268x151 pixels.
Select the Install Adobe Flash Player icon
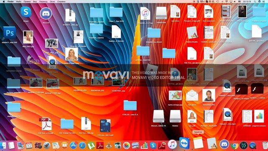241,89
